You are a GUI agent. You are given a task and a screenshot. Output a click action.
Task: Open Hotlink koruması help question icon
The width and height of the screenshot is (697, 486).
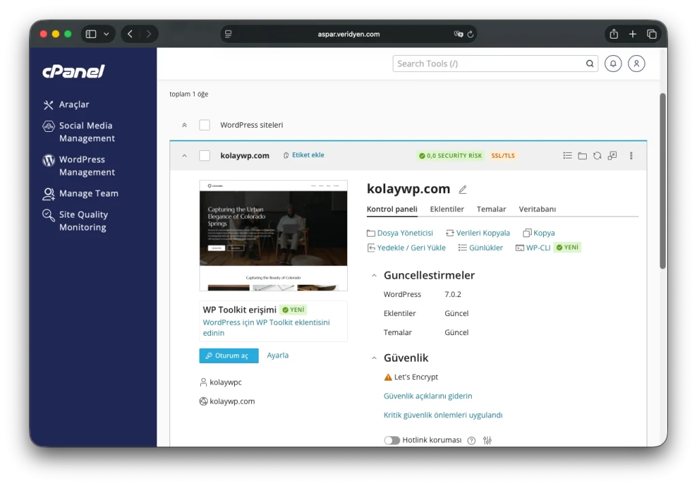coord(472,440)
